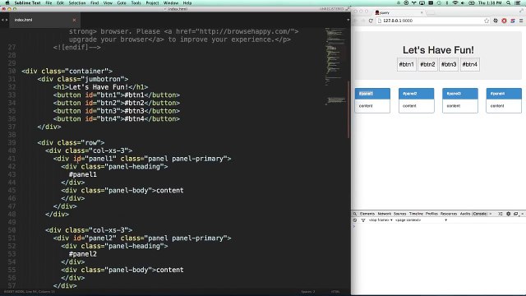Click the #panel2 heading on the page

417,94
